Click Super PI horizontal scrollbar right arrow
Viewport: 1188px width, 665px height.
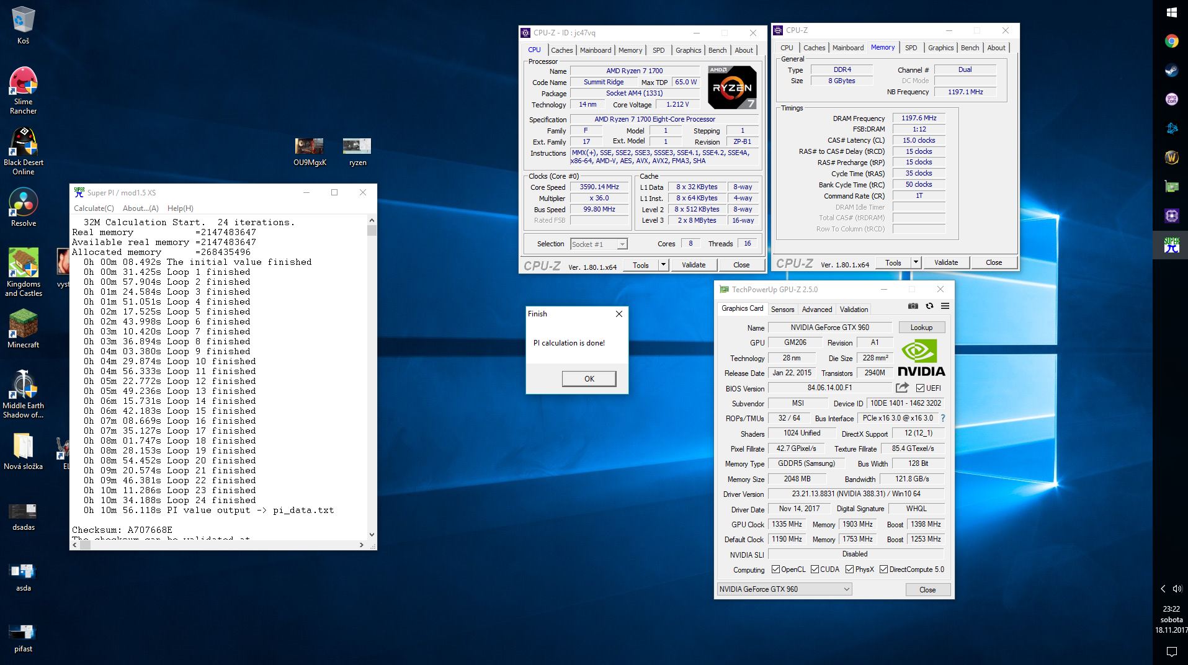click(x=362, y=545)
